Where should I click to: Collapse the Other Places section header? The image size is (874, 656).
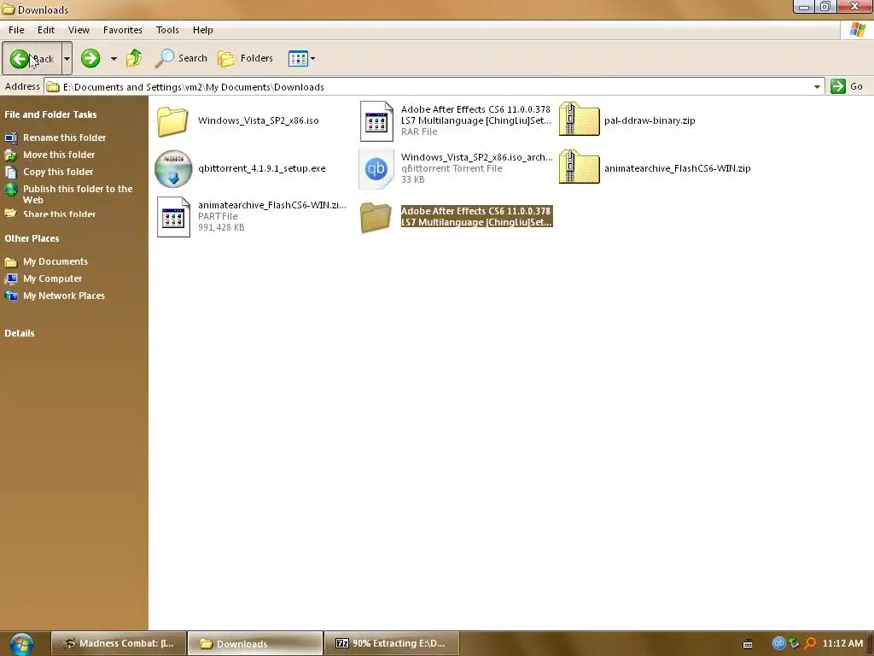point(32,239)
